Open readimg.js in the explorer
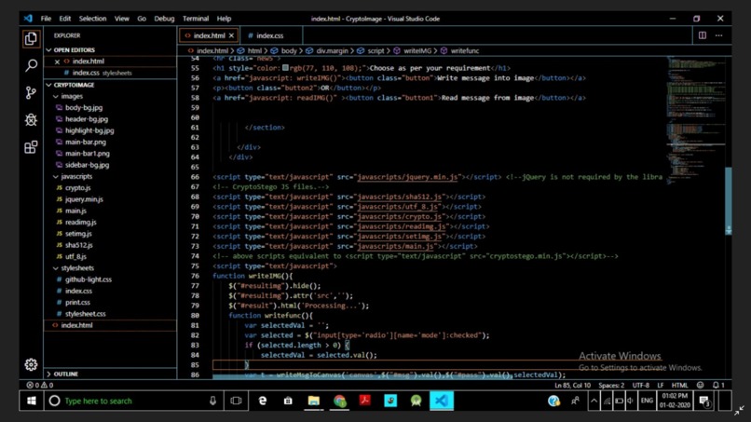 pos(80,223)
